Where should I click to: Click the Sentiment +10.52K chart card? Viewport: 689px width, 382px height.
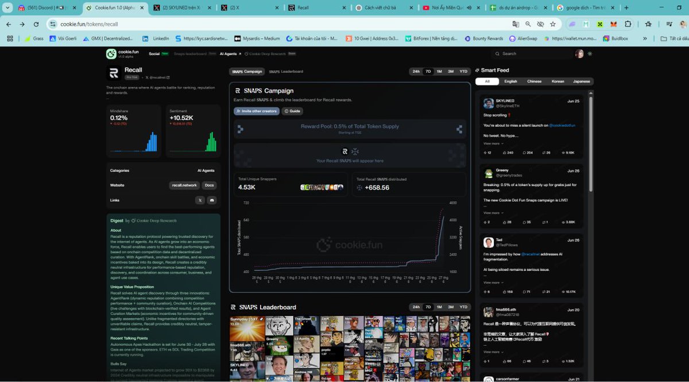(x=193, y=131)
